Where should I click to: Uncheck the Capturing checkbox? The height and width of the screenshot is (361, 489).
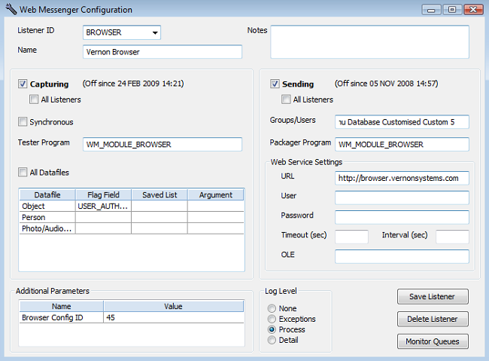point(23,84)
